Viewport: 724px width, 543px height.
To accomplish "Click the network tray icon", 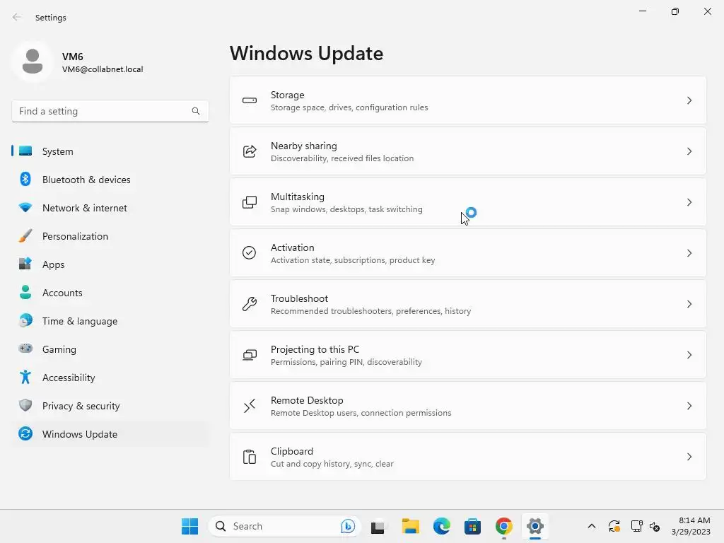I will click(x=637, y=526).
